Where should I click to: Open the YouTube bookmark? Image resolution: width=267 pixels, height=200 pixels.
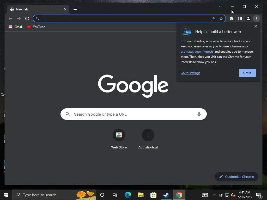36,27
